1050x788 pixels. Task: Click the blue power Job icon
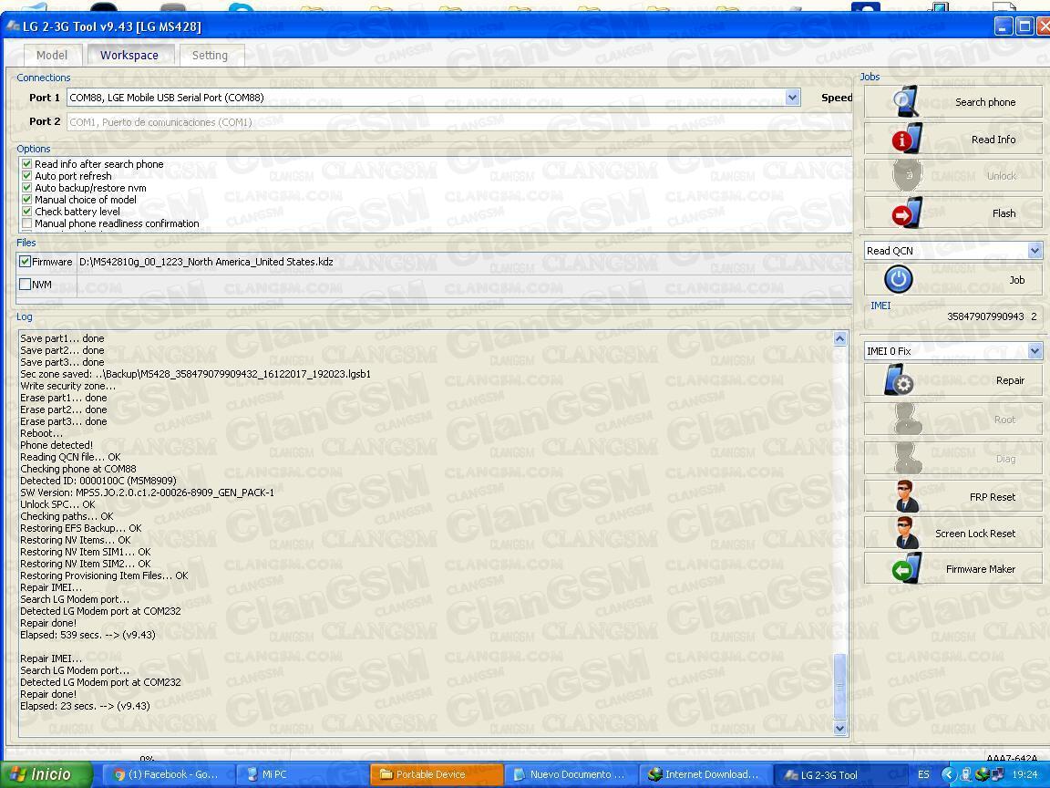click(898, 279)
